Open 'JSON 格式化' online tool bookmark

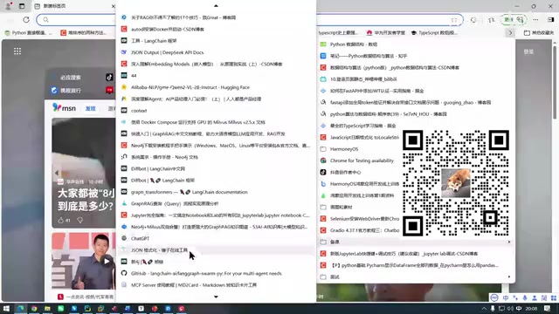pyautogui.click(x=216, y=250)
